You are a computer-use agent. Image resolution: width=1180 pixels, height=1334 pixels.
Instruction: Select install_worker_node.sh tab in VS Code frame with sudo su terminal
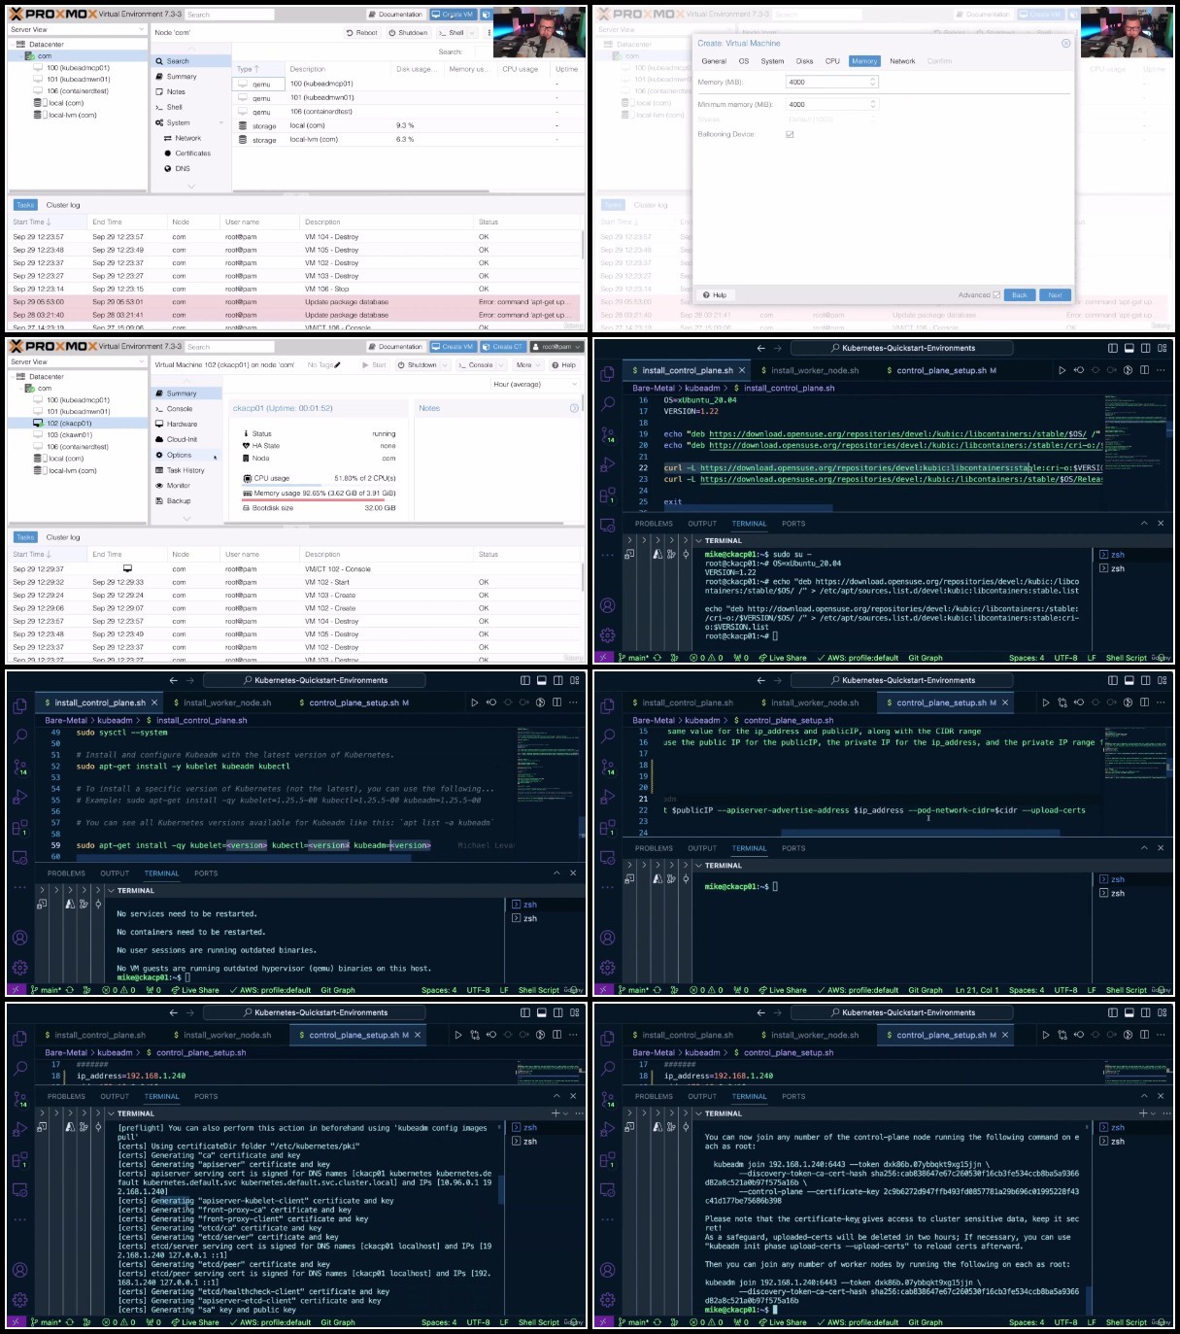tap(814, 370)
